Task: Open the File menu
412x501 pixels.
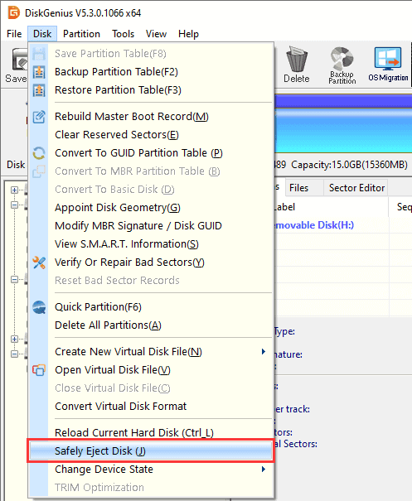Action: (14, 34)
